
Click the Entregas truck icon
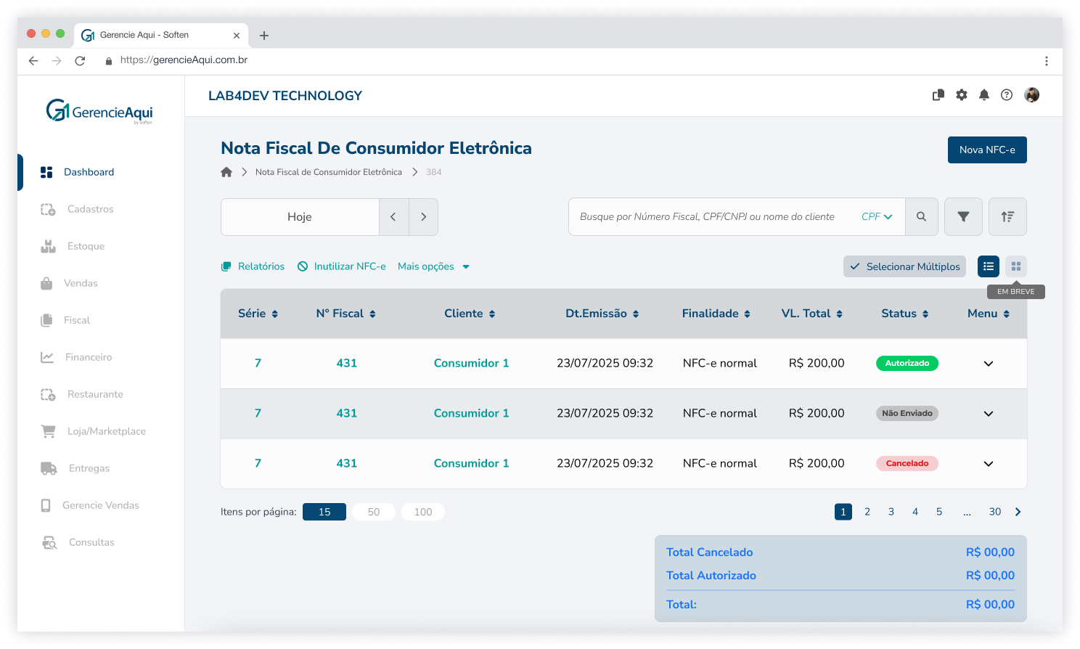click(x=49, y=468)
